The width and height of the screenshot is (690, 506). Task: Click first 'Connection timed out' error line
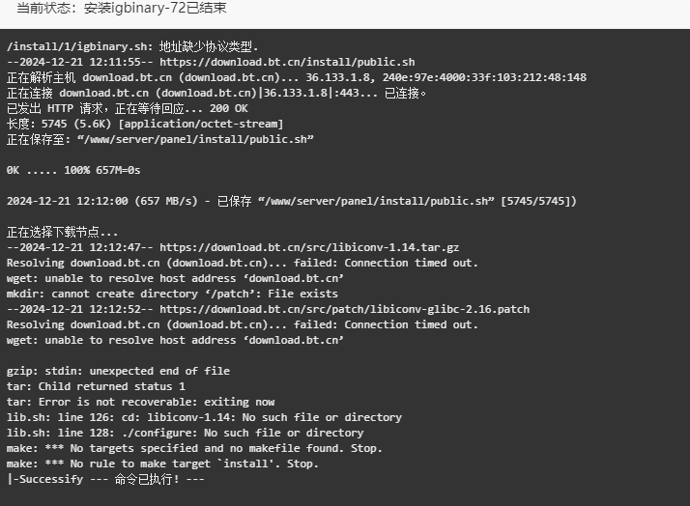click(x=242, y=263)
